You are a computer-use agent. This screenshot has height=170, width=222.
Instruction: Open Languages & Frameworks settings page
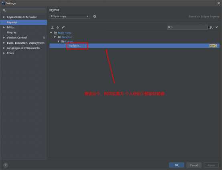pos(23,48)
